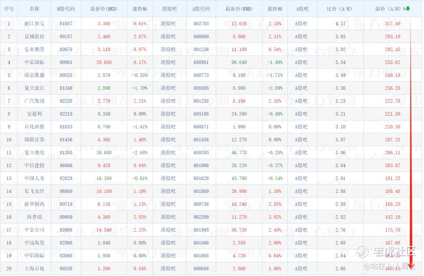
Task: Click H-share code 03678
Action: point(66,49)
